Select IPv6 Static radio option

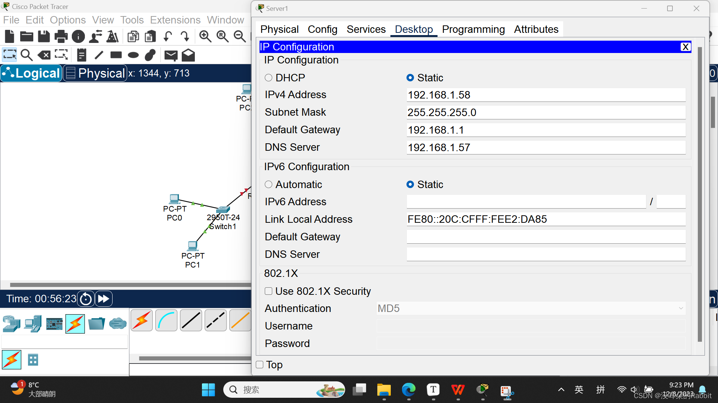point(410,184)
